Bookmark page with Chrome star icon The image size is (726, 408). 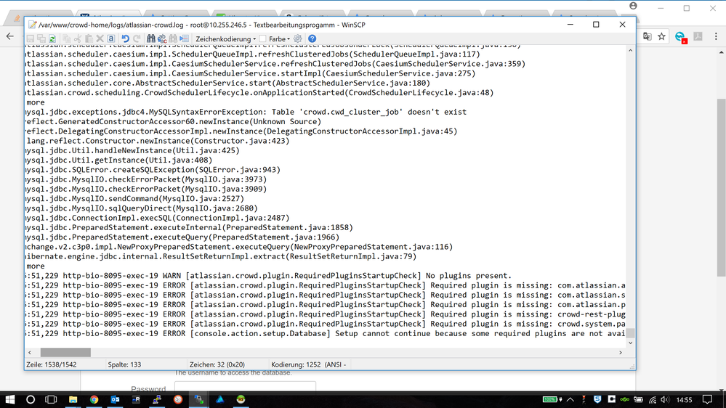click(x=661, y=36)
